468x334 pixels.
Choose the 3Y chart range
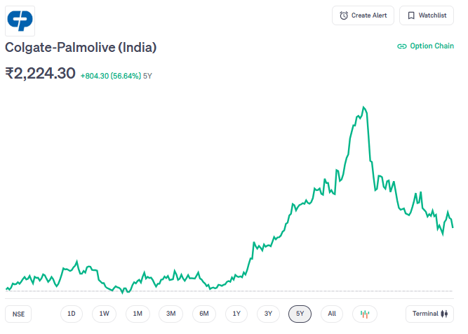tap(268, 314)
